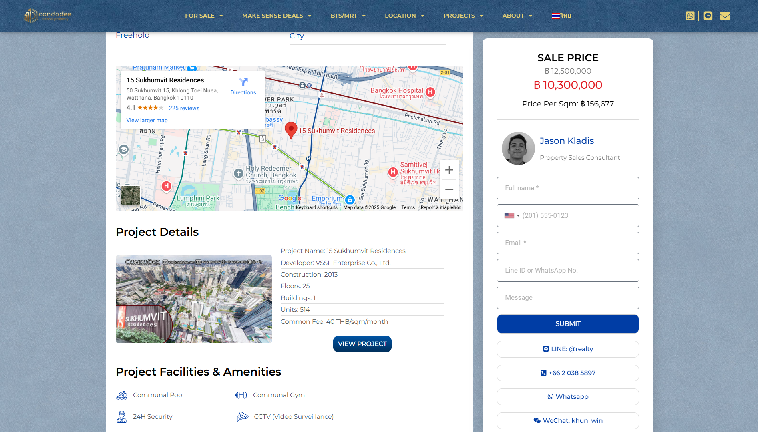Click Holy Redeemer Church map marker
This screenshot has width=758, height=432.
(x=239, y=173)
